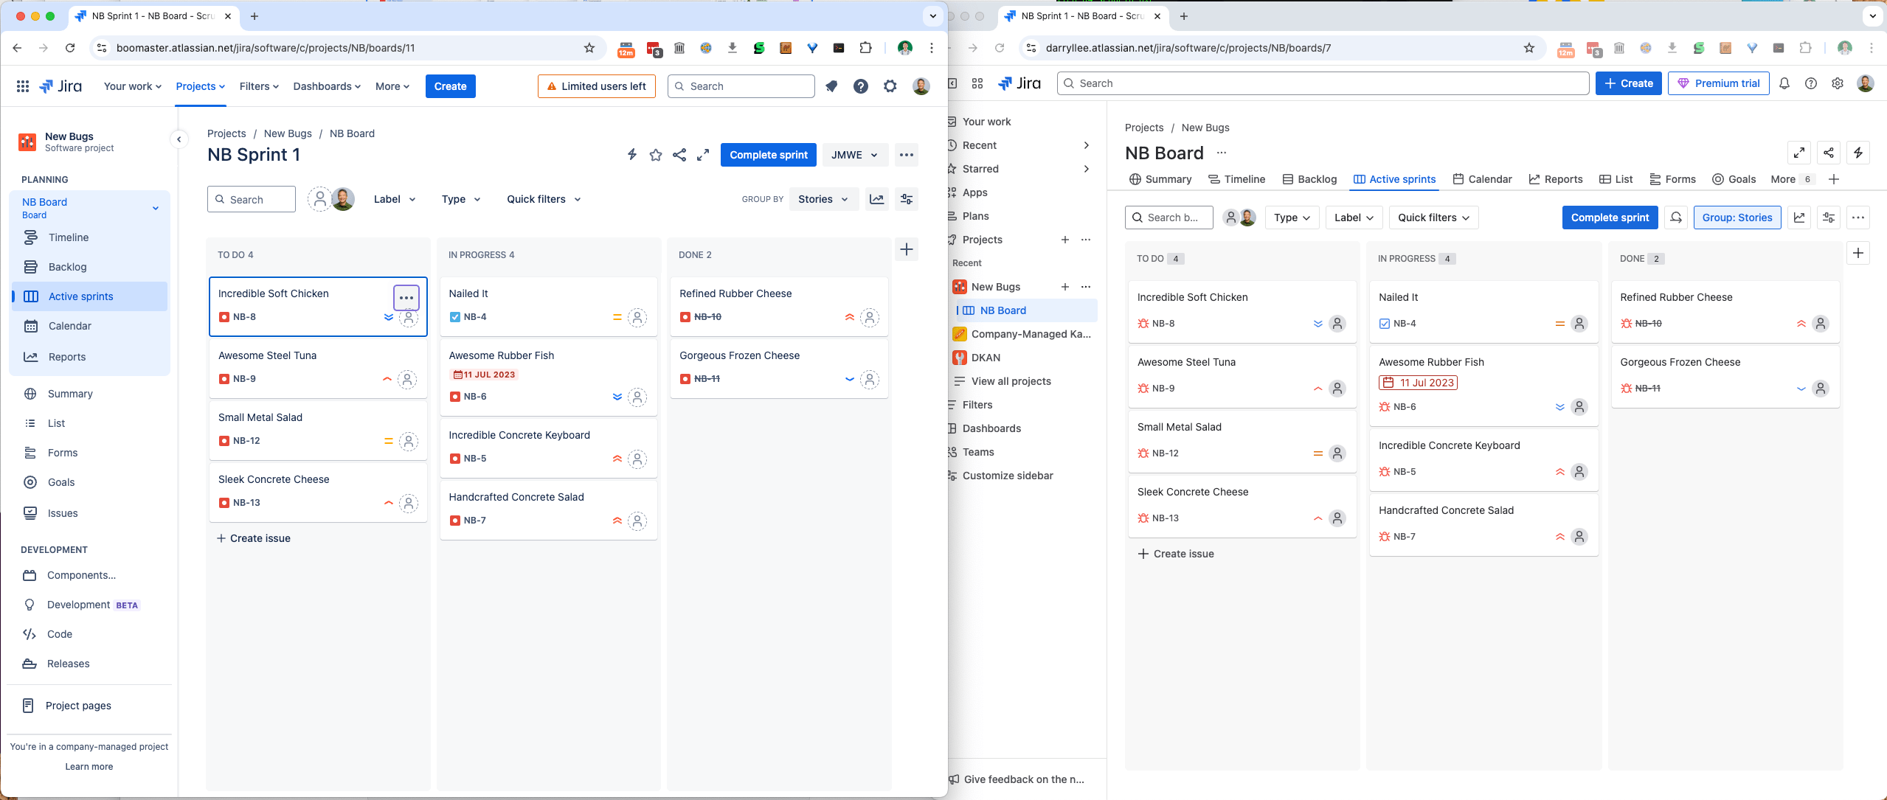Screen dimensions: 1887x800
Task: Open the Active sprints sidebar icon
Action: 30,296
